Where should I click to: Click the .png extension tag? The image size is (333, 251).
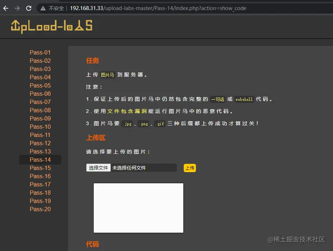coord(144,124)
